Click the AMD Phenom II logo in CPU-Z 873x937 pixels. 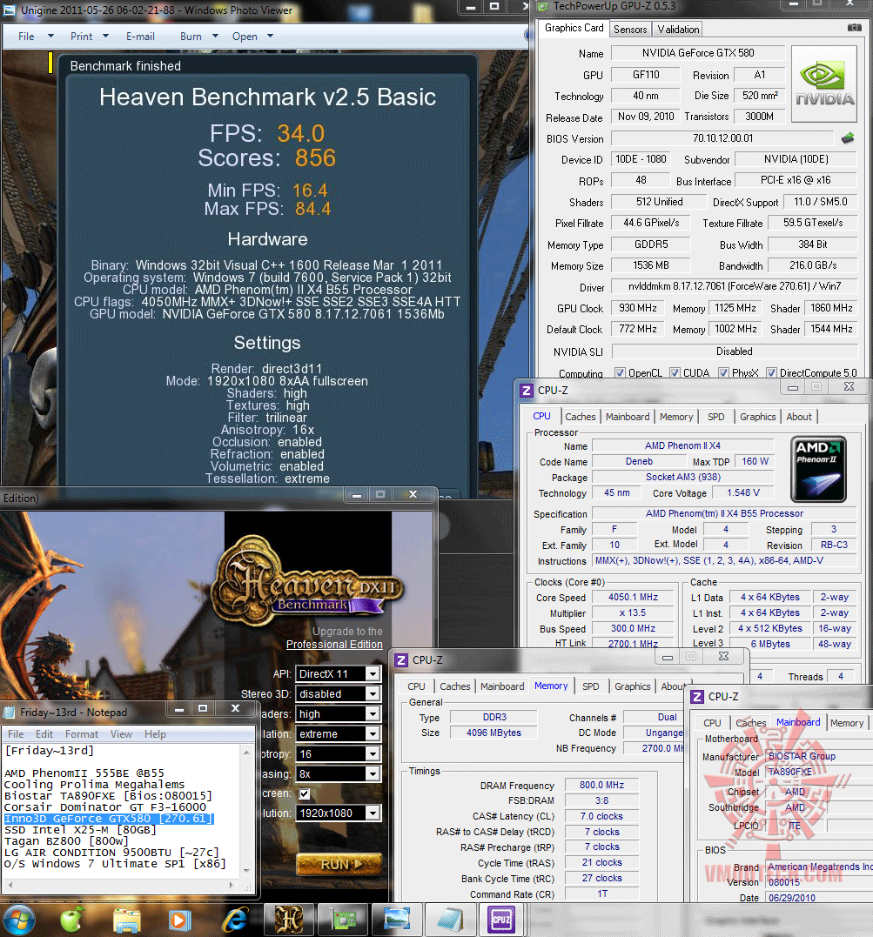click(818, 469)
